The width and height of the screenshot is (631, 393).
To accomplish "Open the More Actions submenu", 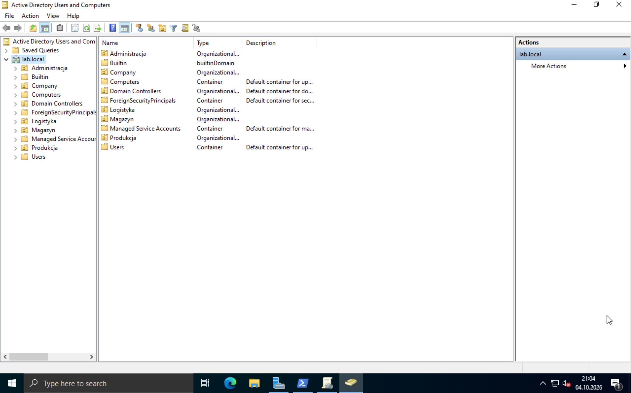I will 572,66.
